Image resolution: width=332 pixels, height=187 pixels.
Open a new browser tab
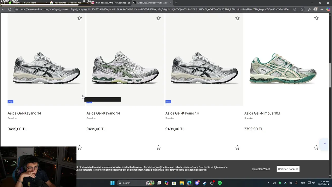tap(176, 3)
